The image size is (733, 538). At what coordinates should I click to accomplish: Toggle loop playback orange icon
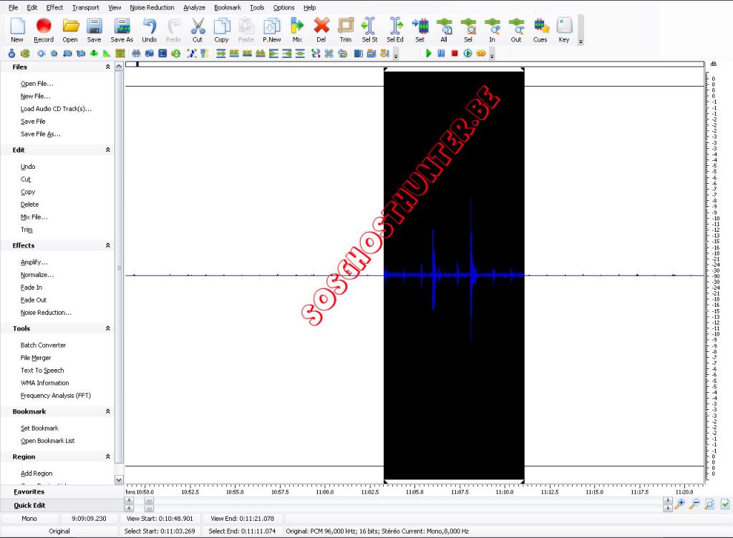click(481, 53)
